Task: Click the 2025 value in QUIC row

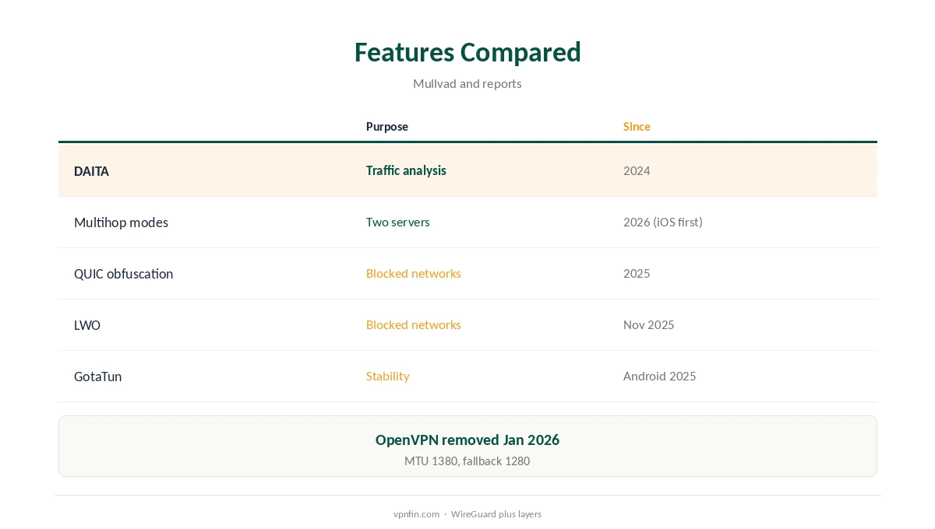Action: coord(637,273)
